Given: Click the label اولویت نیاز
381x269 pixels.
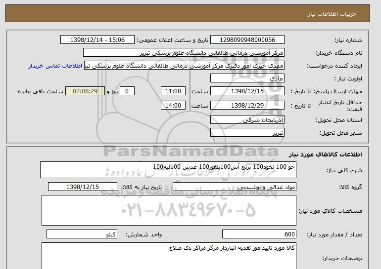Looking at the screenshot, I should [x=348, y=78].
